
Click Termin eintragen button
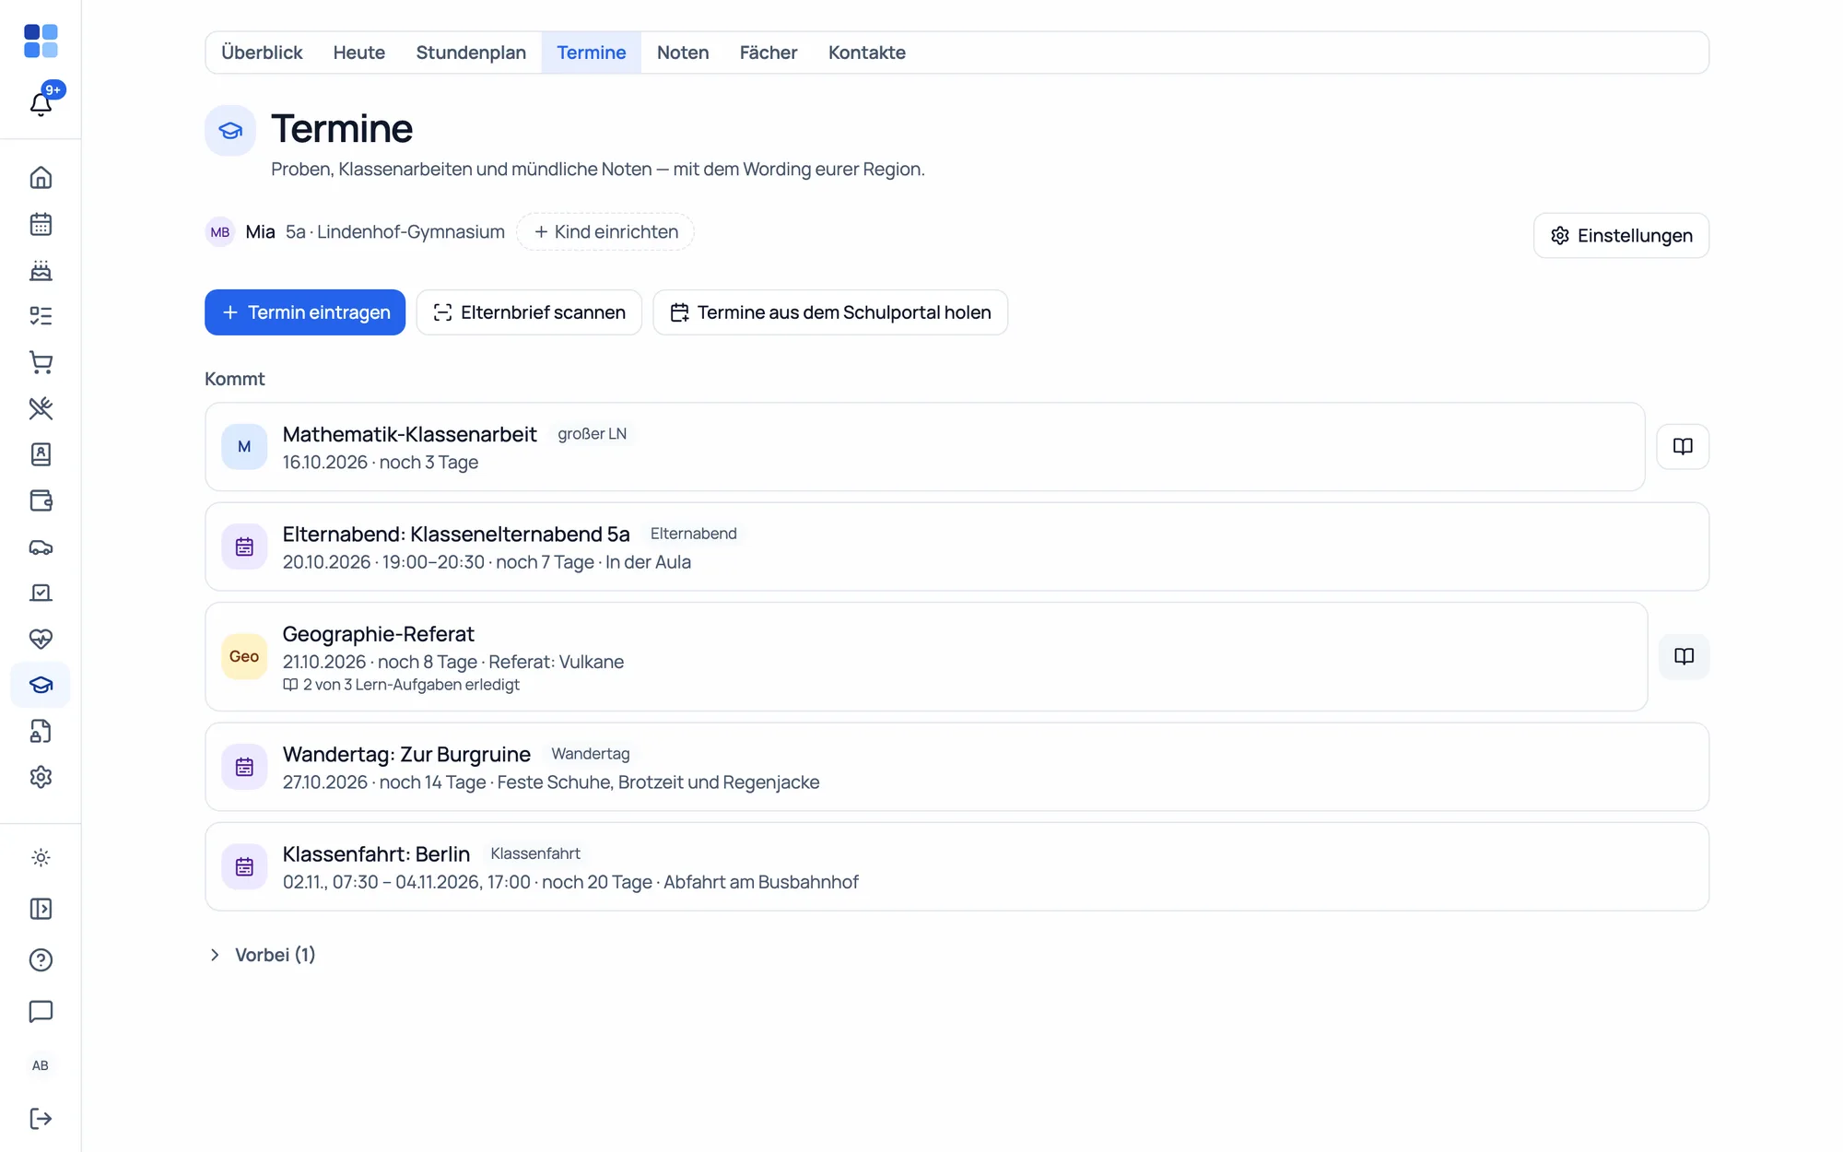(x=305, y=312)
